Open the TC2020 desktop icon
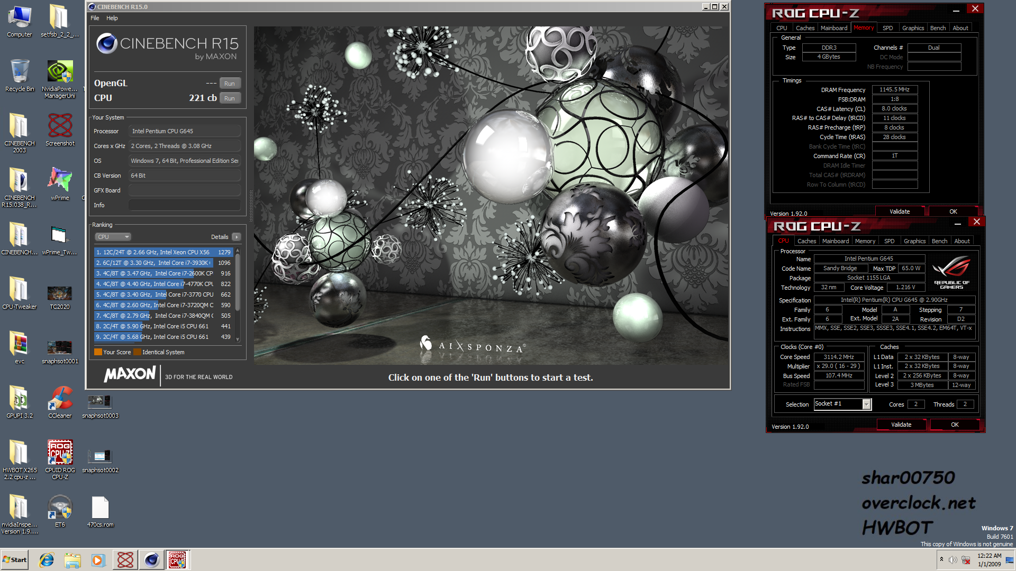 (60, 297)
